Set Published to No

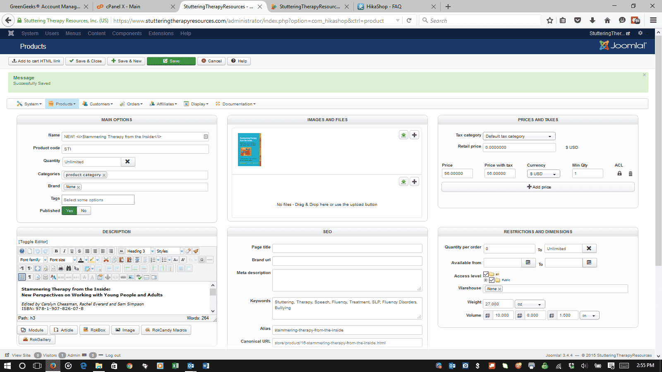pos(84,211)
